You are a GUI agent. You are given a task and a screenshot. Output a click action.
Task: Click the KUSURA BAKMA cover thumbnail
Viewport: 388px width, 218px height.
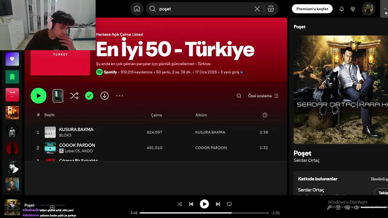click(50, 132)
